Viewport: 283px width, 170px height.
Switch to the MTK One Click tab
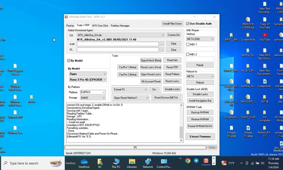click(x=100, y=26)
